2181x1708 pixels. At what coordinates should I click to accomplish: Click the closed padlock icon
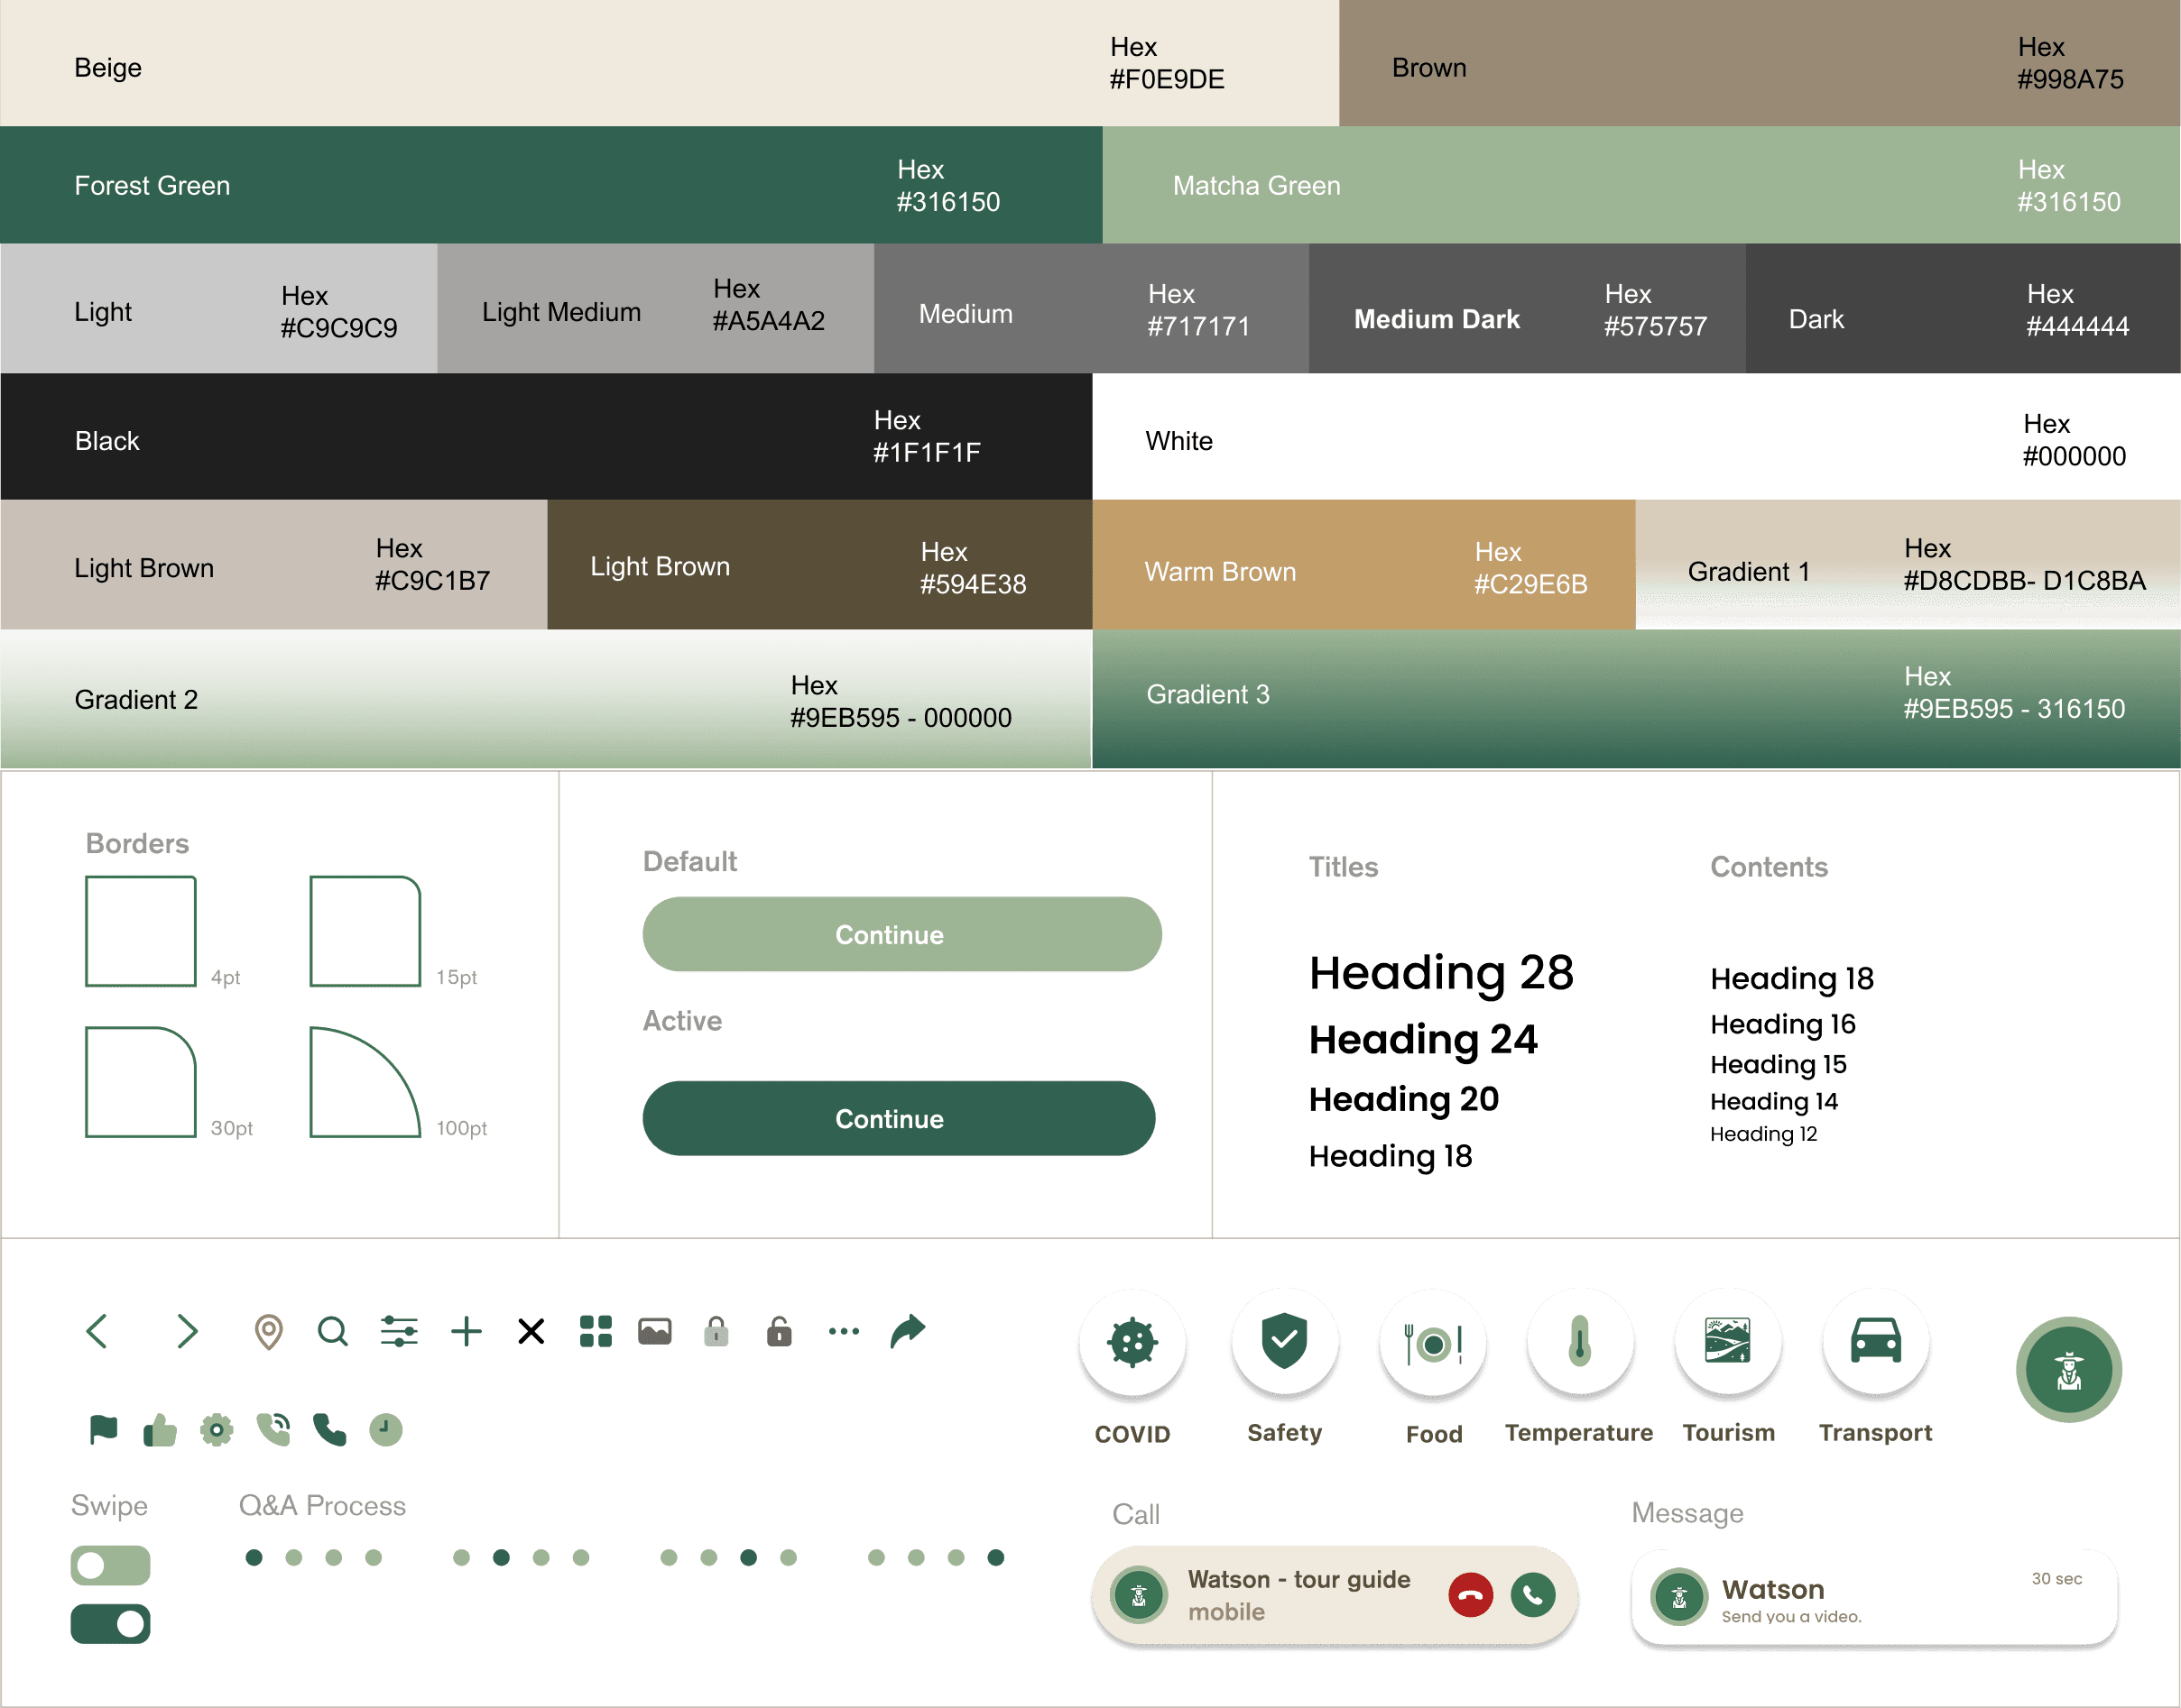point(716,1332)
